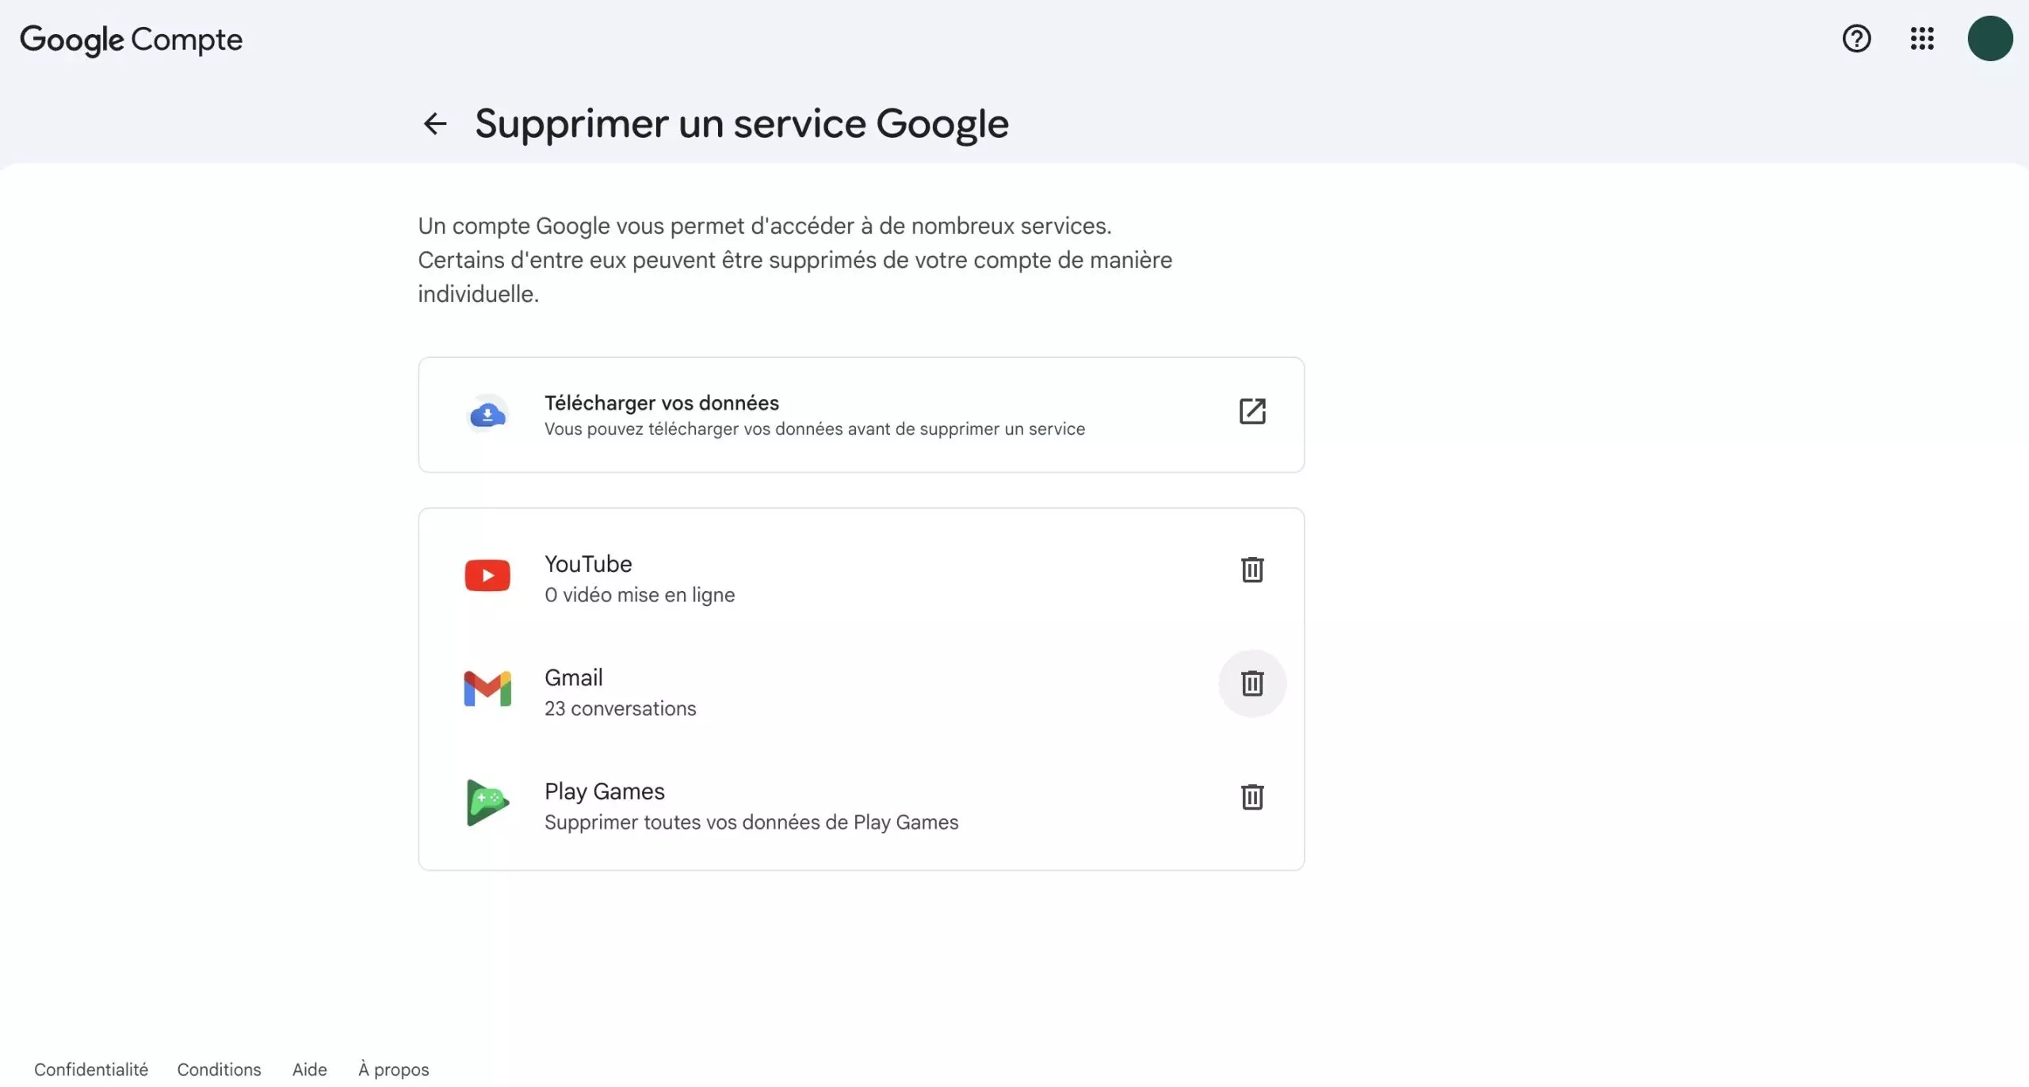The width and height of the screenshot is (2029, 1087).
Task: Click the green account profile avatar
Action: [1989, 38]
